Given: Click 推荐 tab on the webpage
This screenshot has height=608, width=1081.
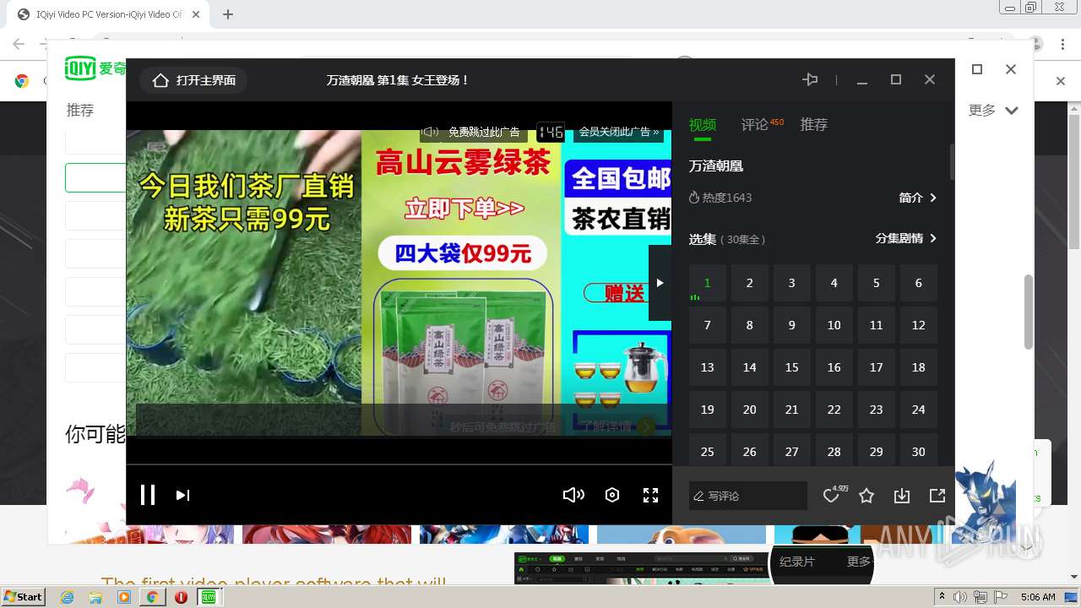Looking at the screenshot, I should pos(80,110).
